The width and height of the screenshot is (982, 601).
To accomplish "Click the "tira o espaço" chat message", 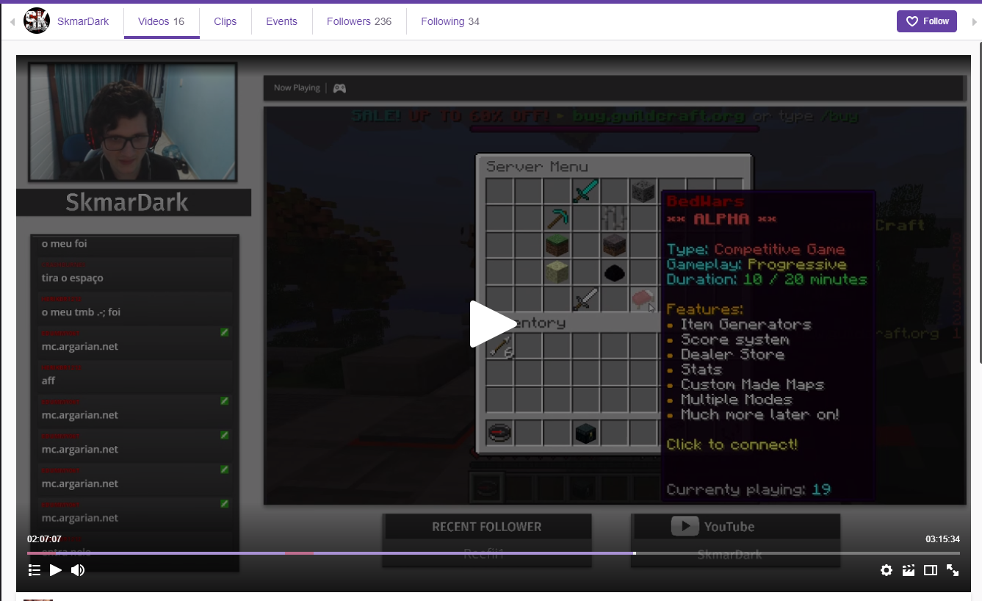I will pos(72,278).
